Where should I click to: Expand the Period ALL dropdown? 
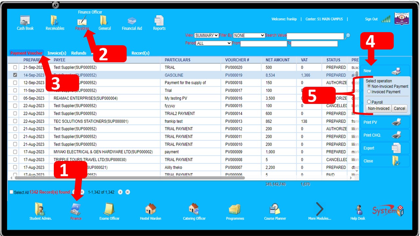(x=214, y=43)
